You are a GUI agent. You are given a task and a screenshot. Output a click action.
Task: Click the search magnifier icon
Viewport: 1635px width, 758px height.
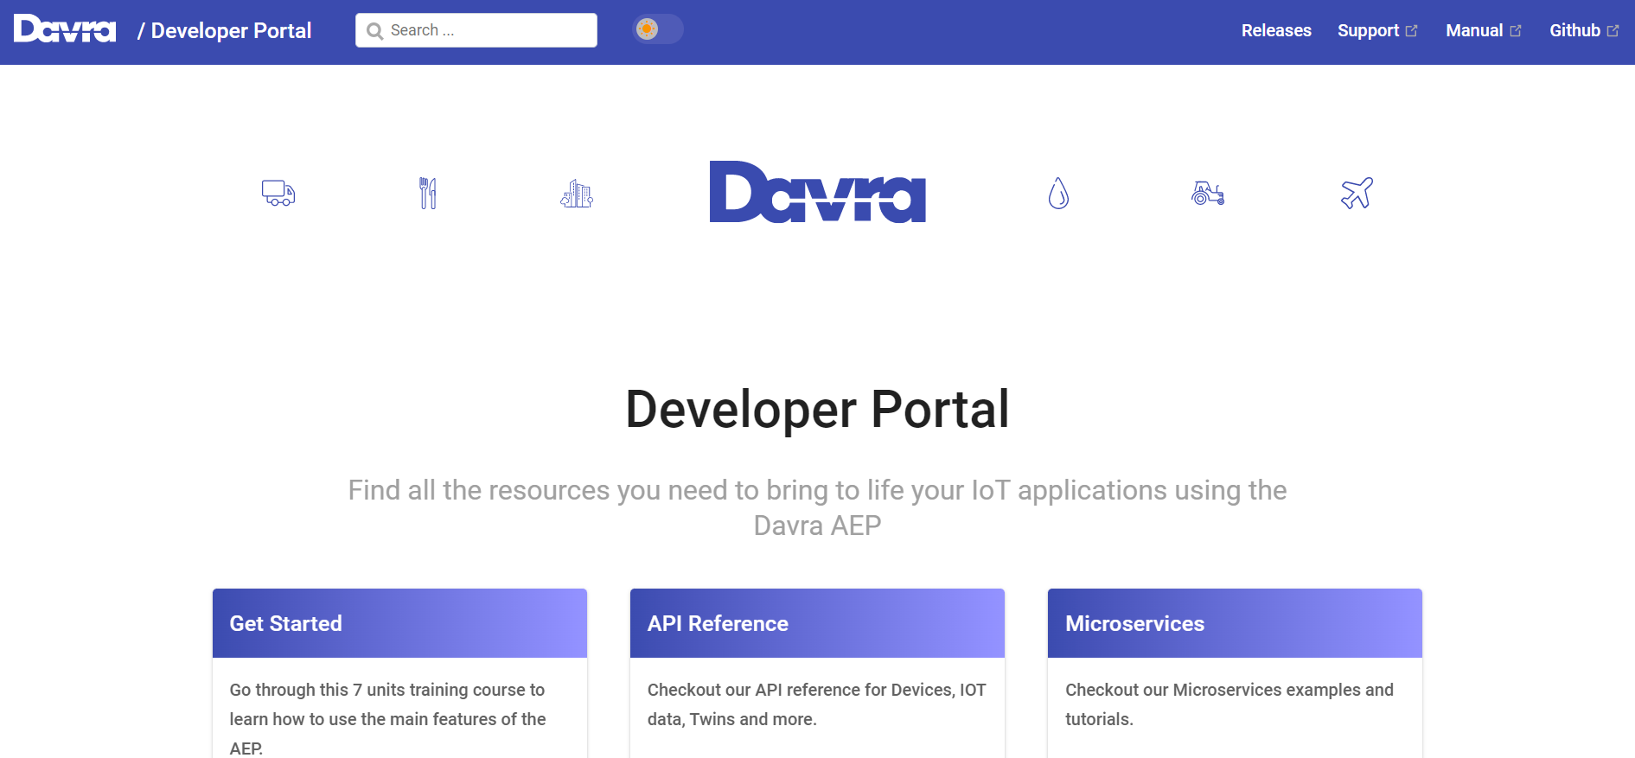click(x=374, y=31)
